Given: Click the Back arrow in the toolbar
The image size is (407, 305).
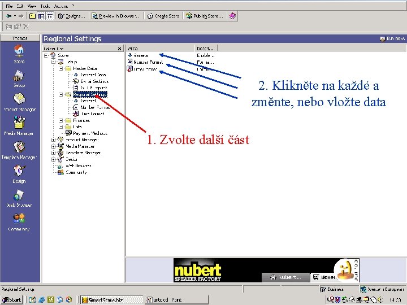Looking at the screenshot, I should click(x=8, y=16).
